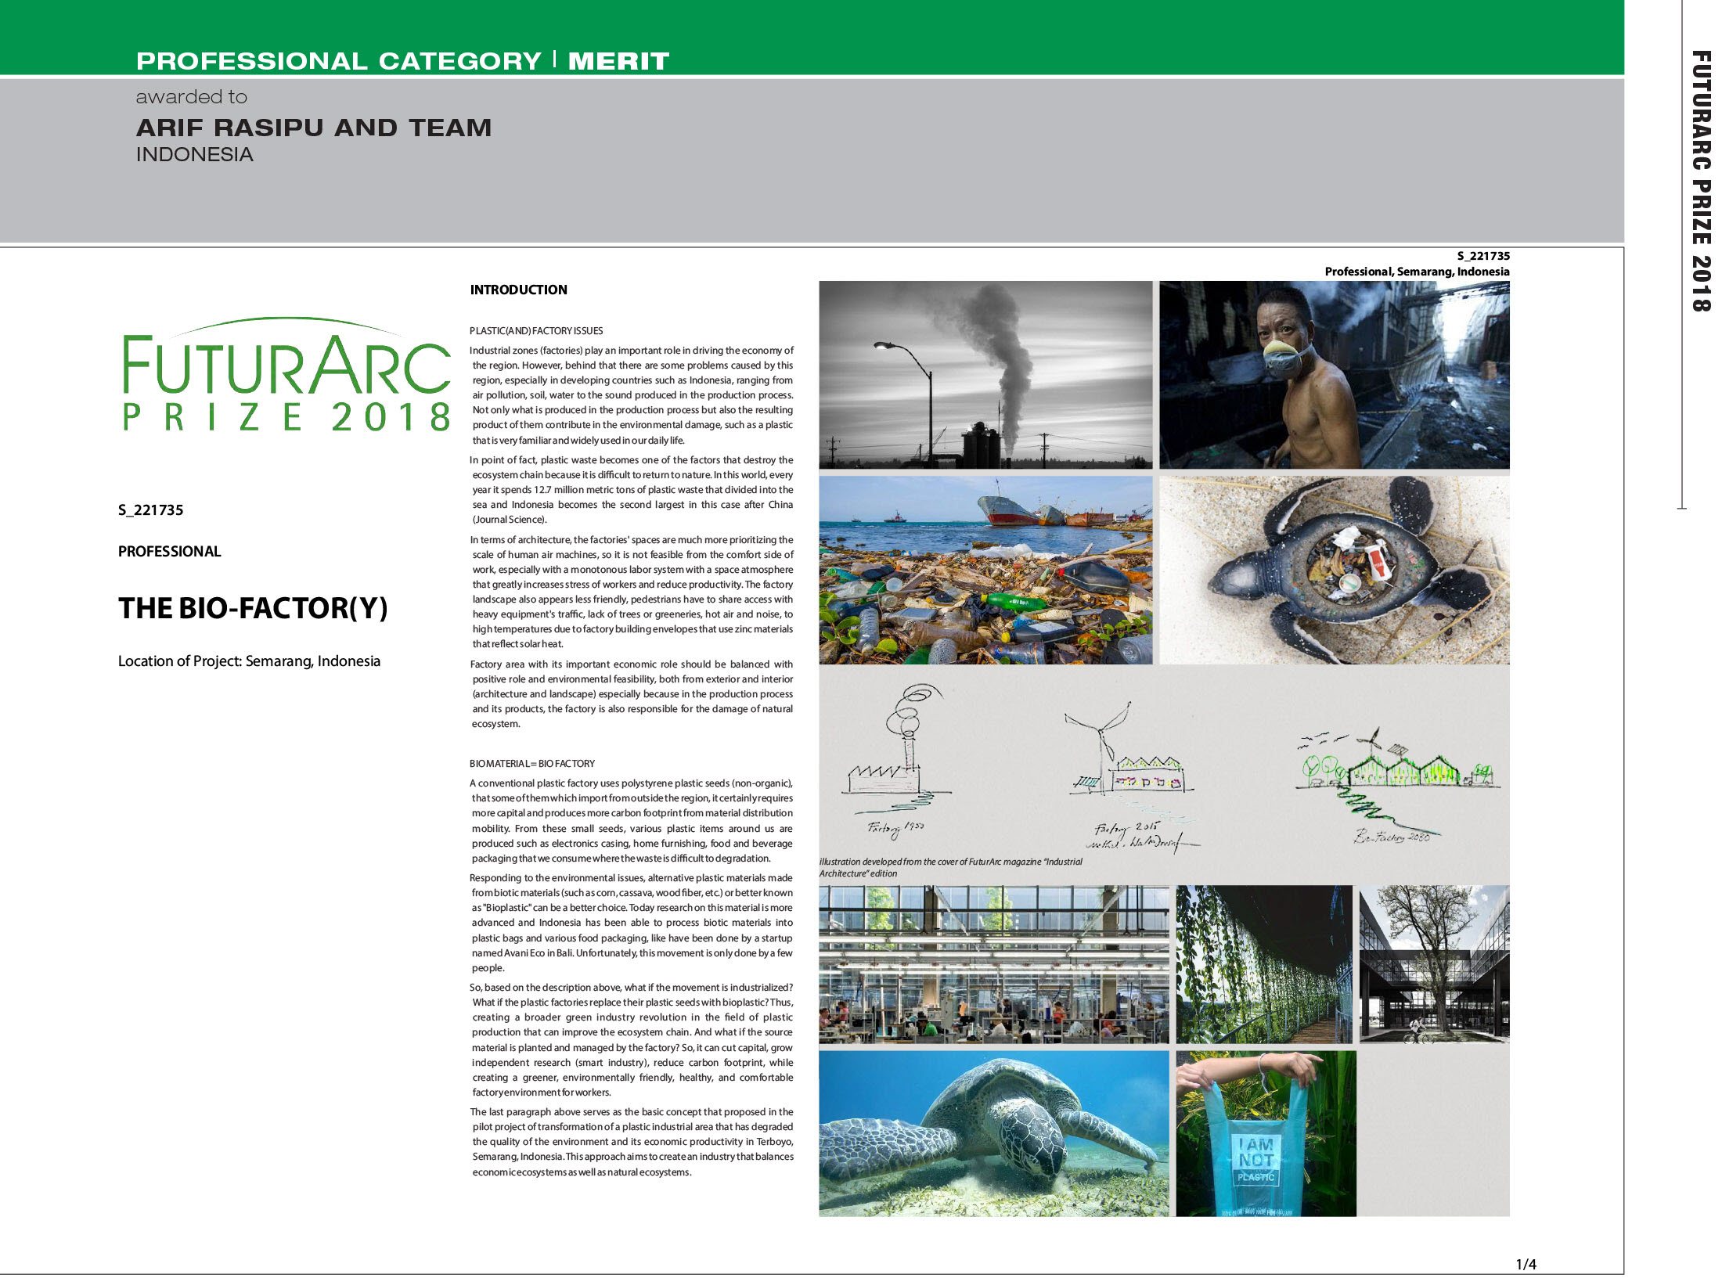
Task: Click the 'MERIT' header text
Action: pos(618,61)
